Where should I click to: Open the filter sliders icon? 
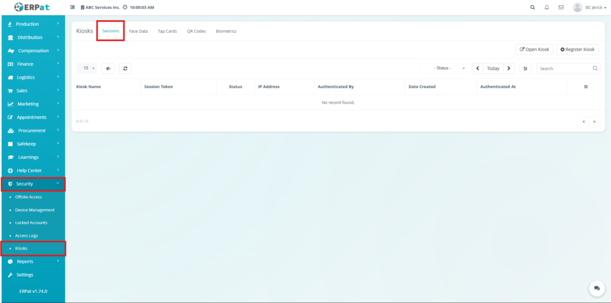point(525,68)
